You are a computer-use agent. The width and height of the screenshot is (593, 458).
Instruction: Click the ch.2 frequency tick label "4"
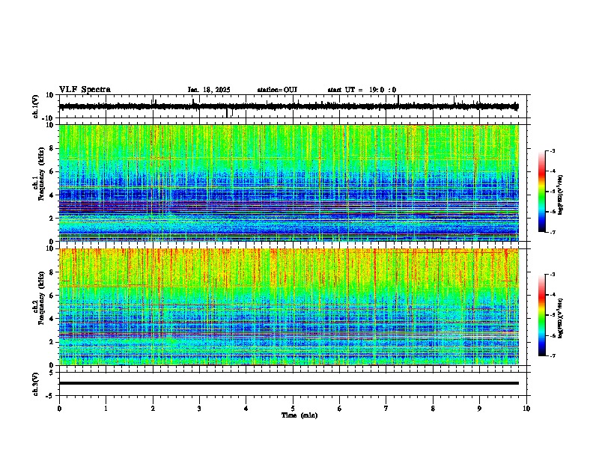point(52,319)
